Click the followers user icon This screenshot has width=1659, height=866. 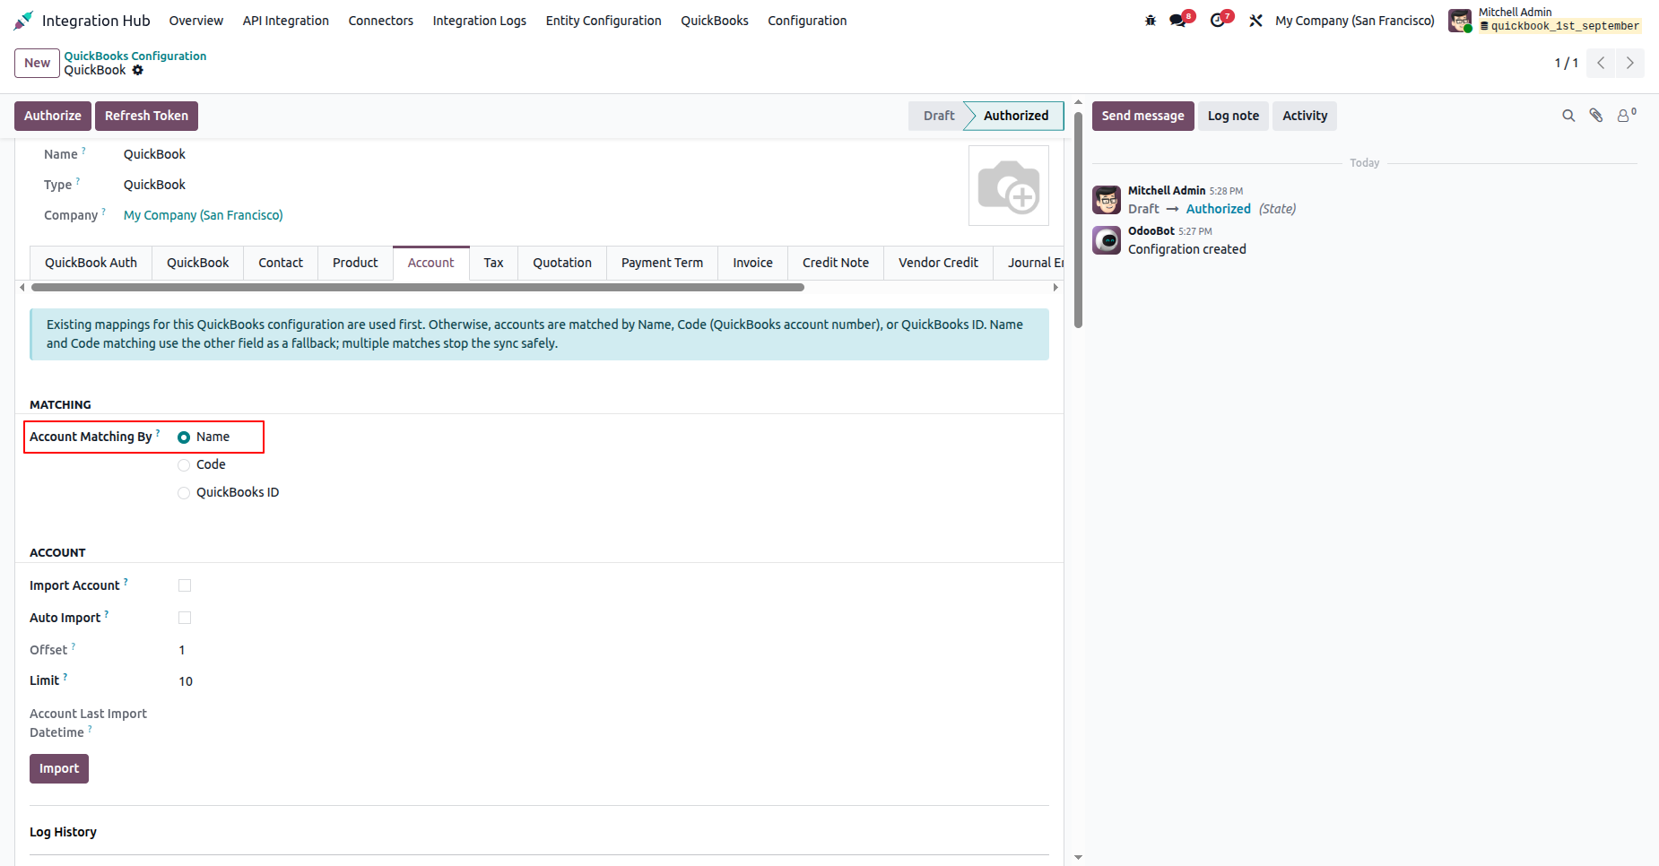pyautogui.click(x=1625, y=116)
